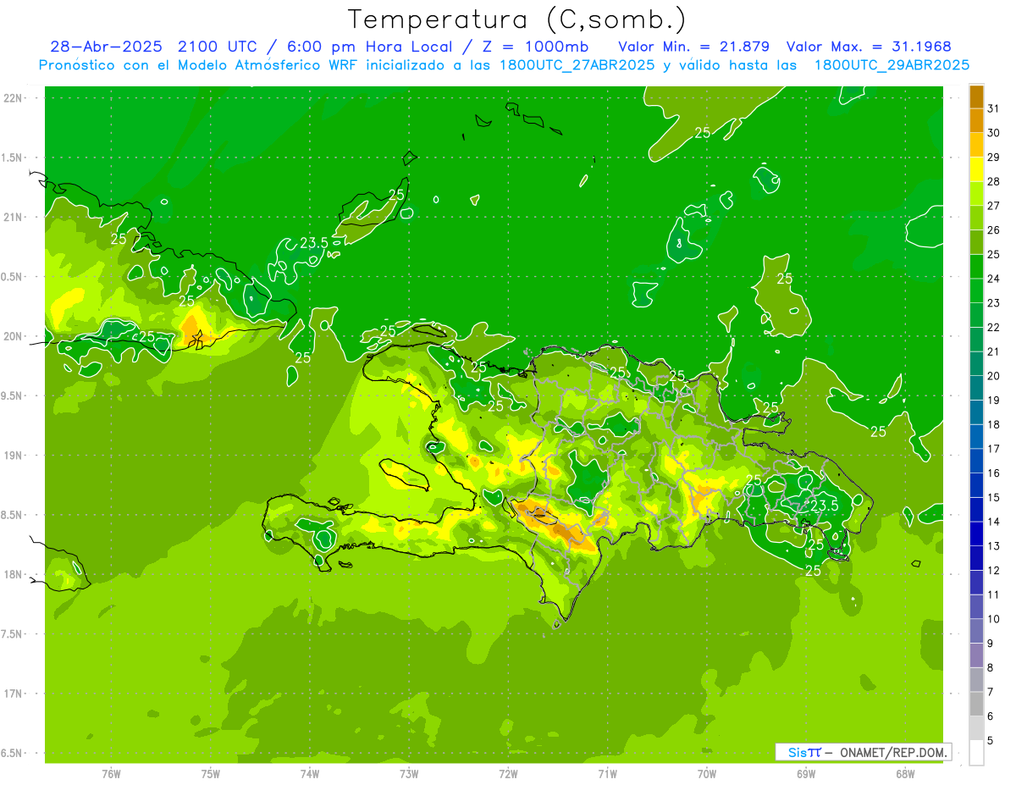Screen dimensions: 1016x785
Task: Pick the legend color band between 21 and 22
Action: click(976, 340)
